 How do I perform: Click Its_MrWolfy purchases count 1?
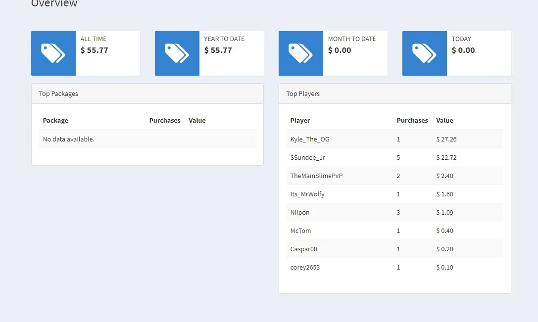pos(398,194)
